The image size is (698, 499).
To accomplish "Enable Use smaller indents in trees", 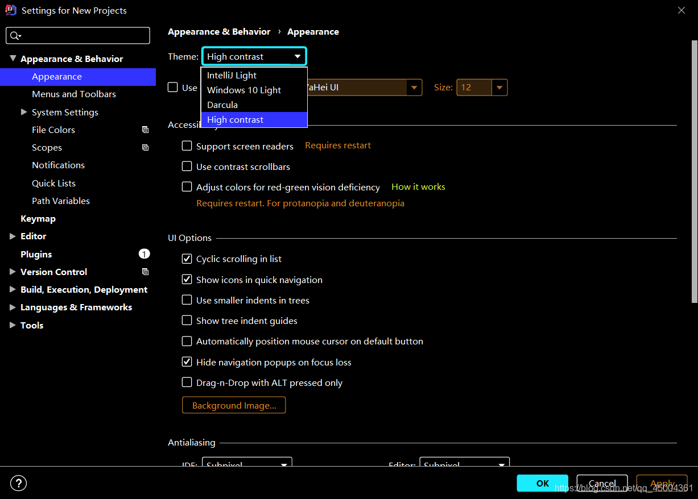I will coord(187,300).
